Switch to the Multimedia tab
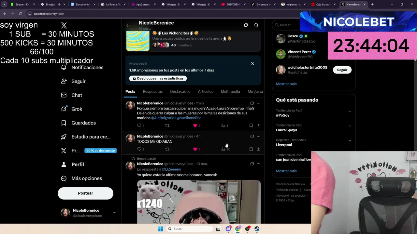This screenshot has width=417, height=234. tap(230, 92)
